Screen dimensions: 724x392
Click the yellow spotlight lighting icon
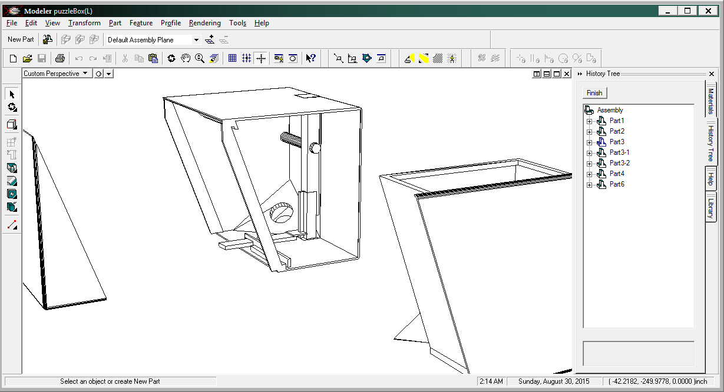pos(409,58)
